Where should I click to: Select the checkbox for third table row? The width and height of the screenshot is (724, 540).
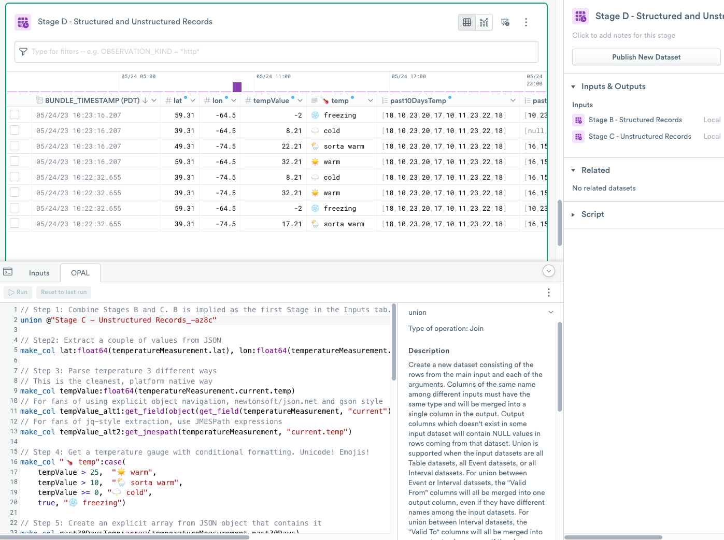tap(15, 146)
